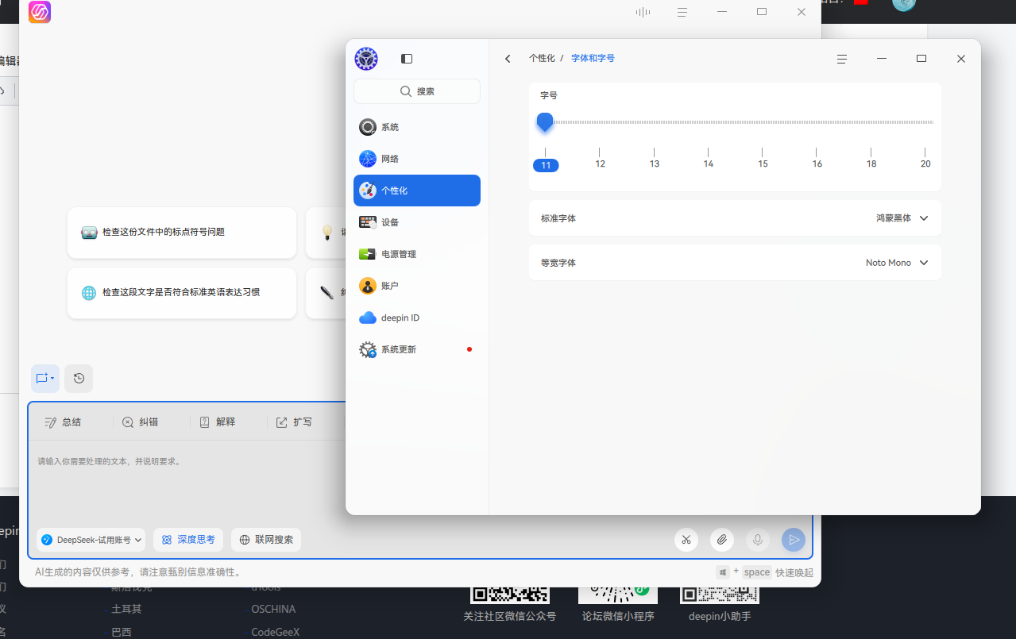Open the chat history clock icon
The image size is (1016, 639).
[x=79, y=379]
